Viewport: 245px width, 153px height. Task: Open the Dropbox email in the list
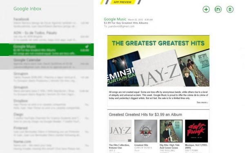47,104
